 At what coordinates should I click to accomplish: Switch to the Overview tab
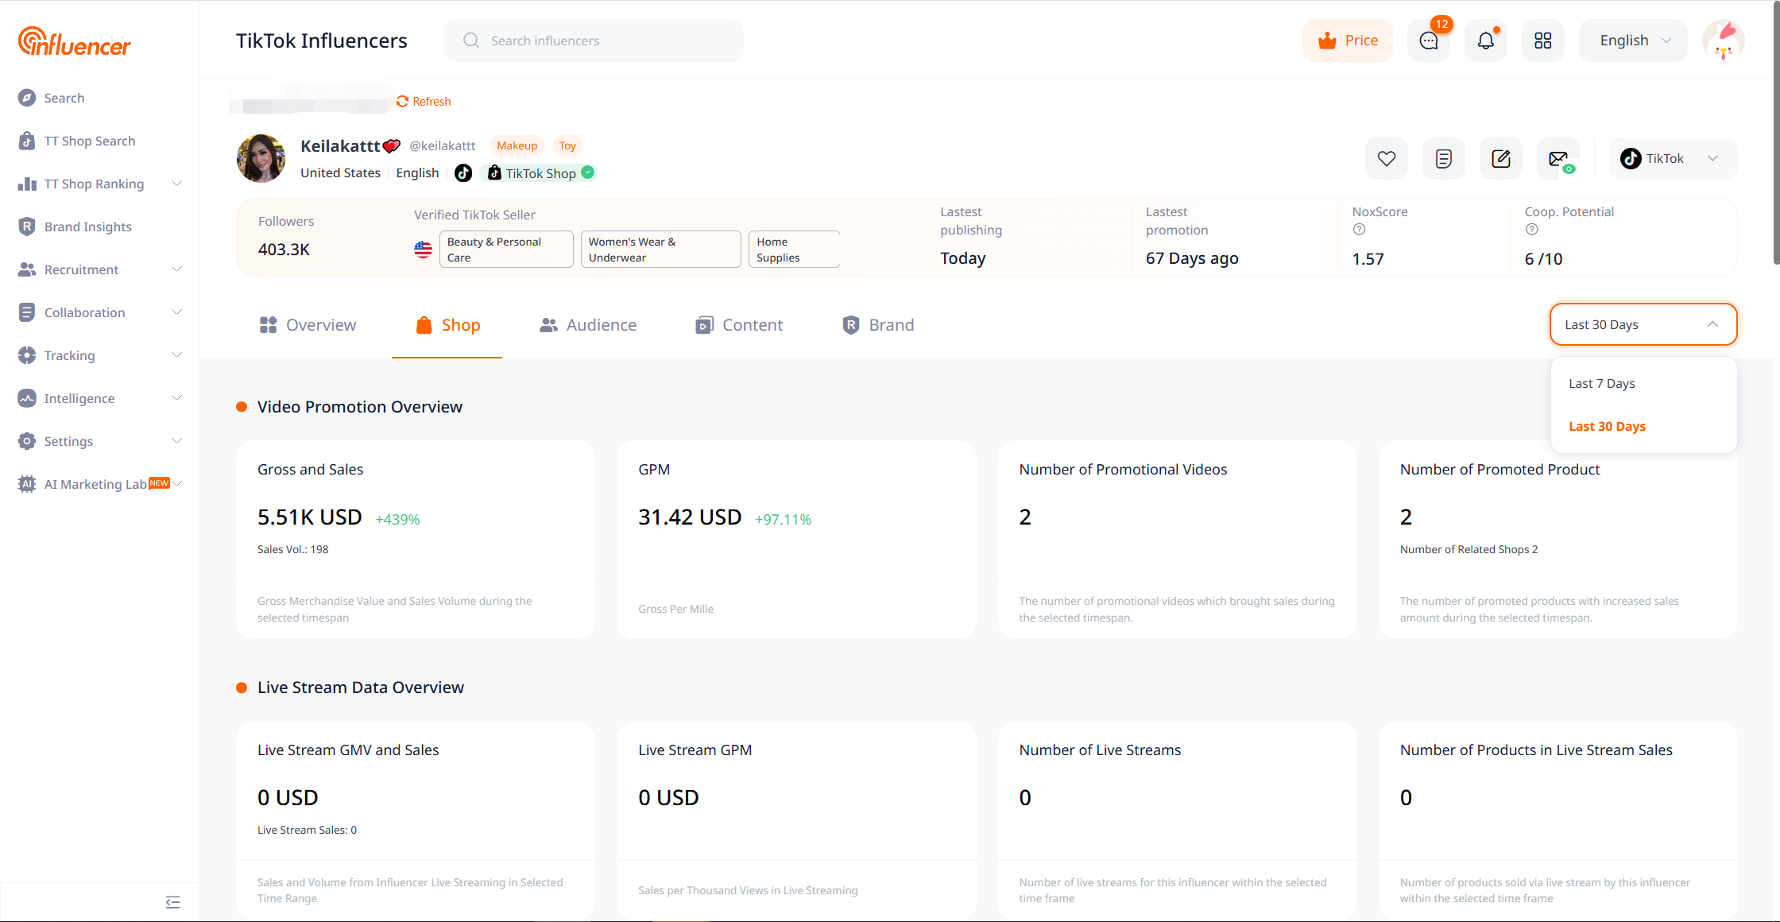(x=308, y=325)
